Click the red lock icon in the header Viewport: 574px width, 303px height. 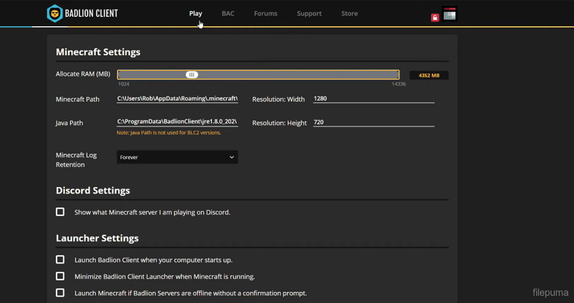435,17
